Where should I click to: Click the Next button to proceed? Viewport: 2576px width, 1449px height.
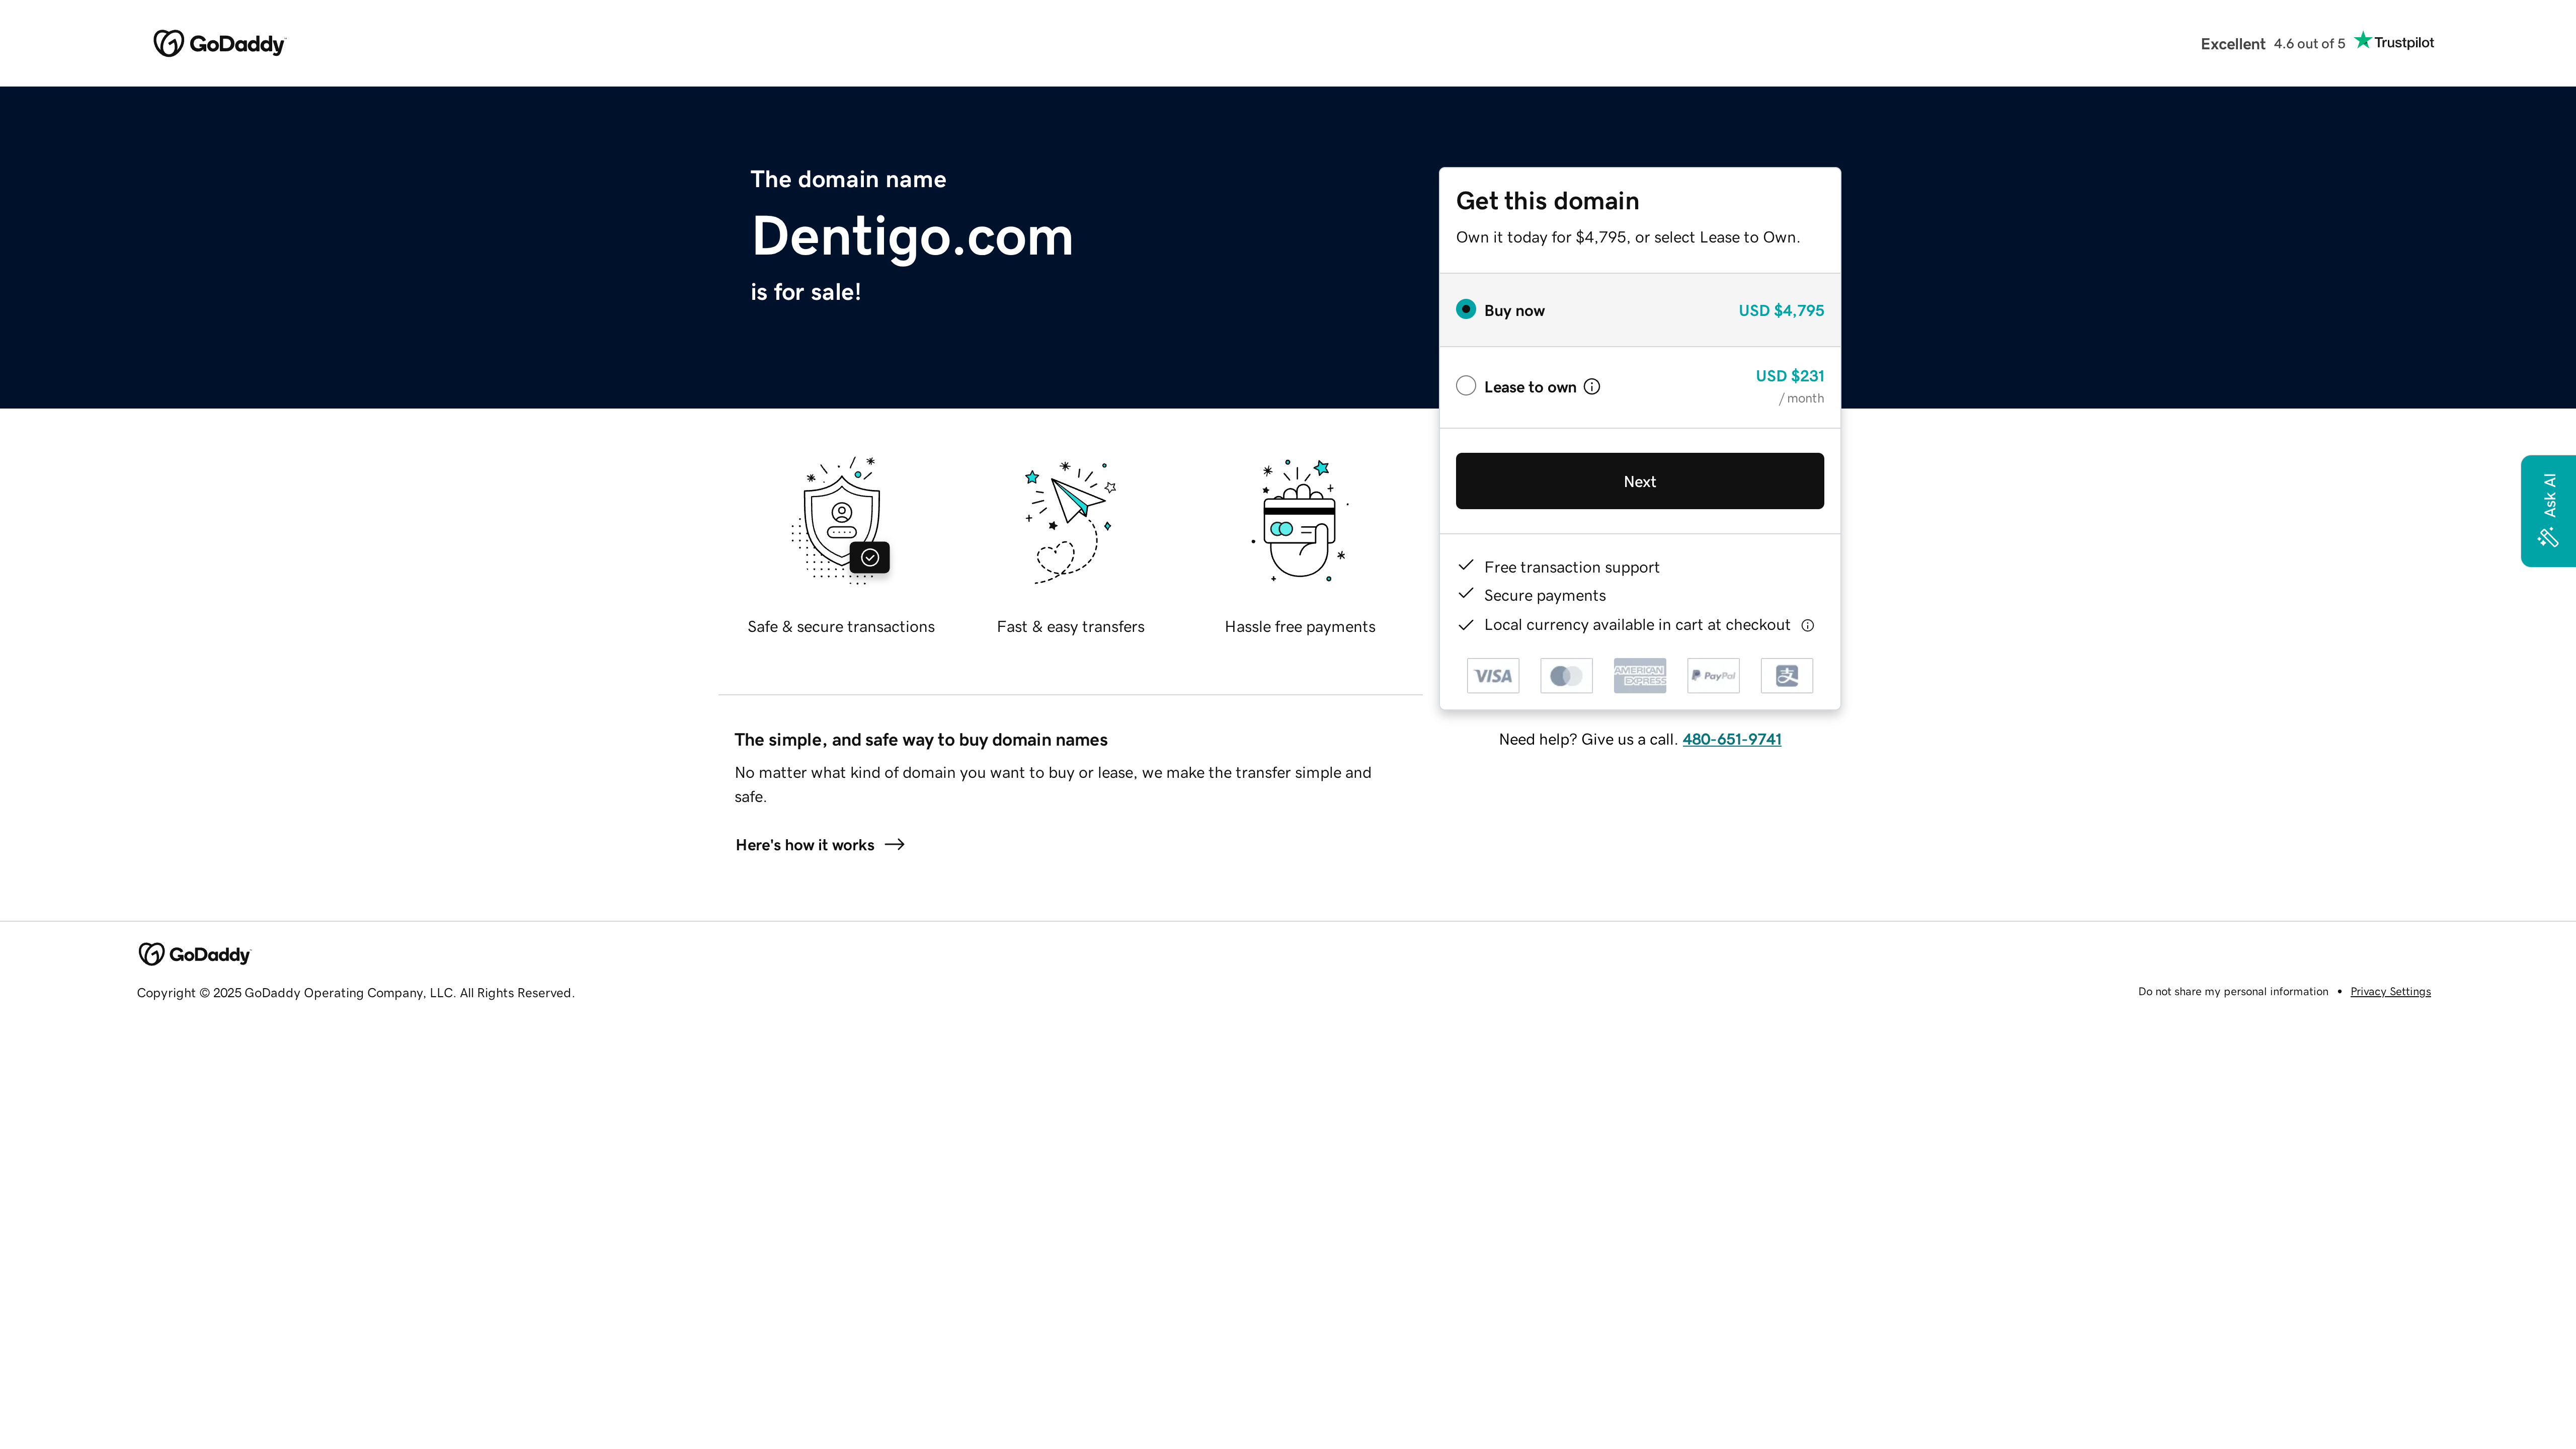tap(1639, 481)
